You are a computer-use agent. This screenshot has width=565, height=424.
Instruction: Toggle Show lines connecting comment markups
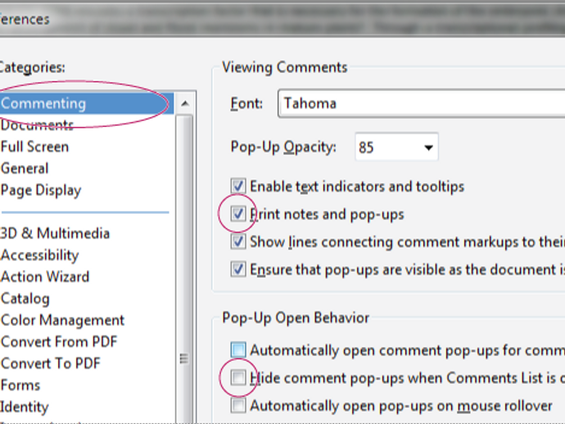coord(238,241)
